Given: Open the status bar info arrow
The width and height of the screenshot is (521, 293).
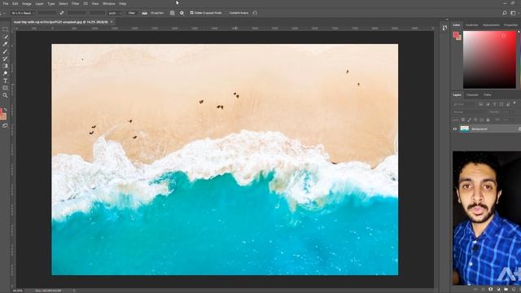Looking at the screenshot, I should 74,291.
